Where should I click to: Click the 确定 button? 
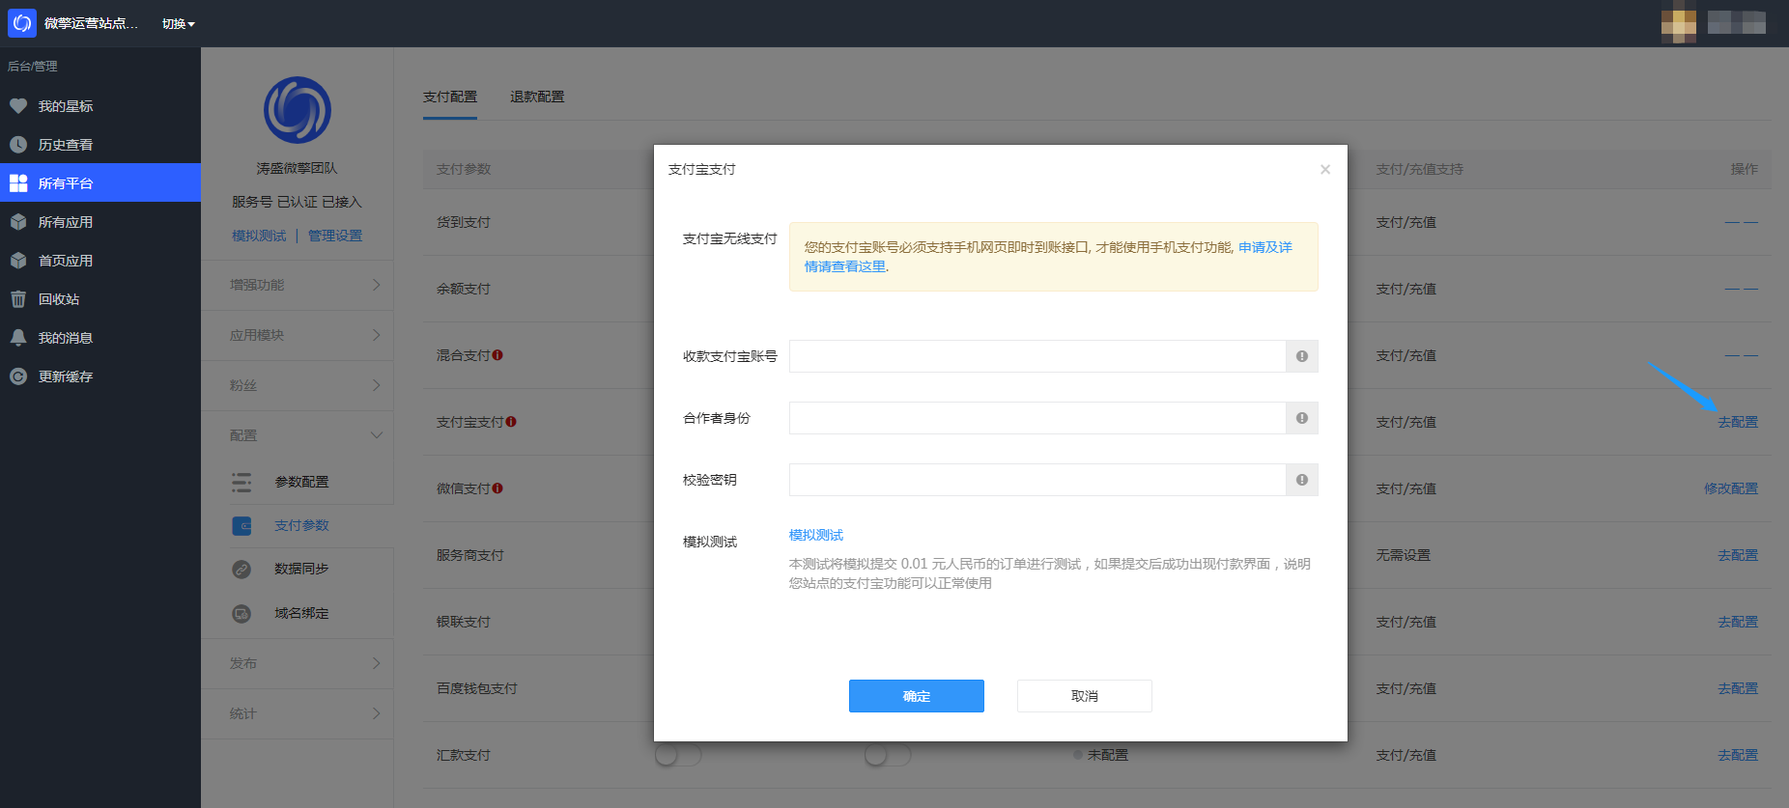[x=917, y=696]
